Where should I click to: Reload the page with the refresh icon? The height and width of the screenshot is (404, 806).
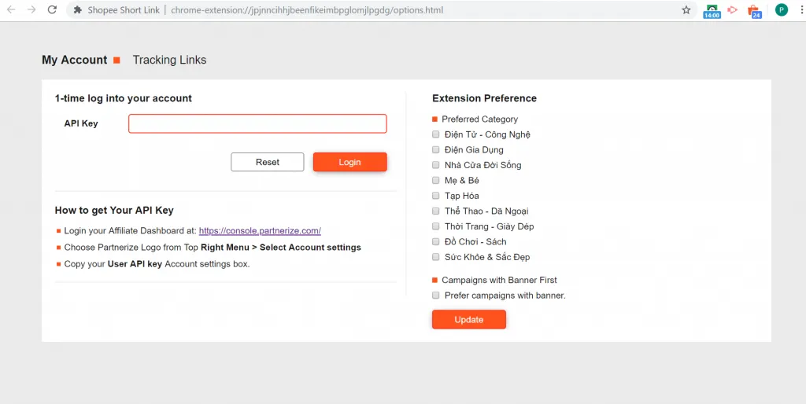tap(52, 9)
